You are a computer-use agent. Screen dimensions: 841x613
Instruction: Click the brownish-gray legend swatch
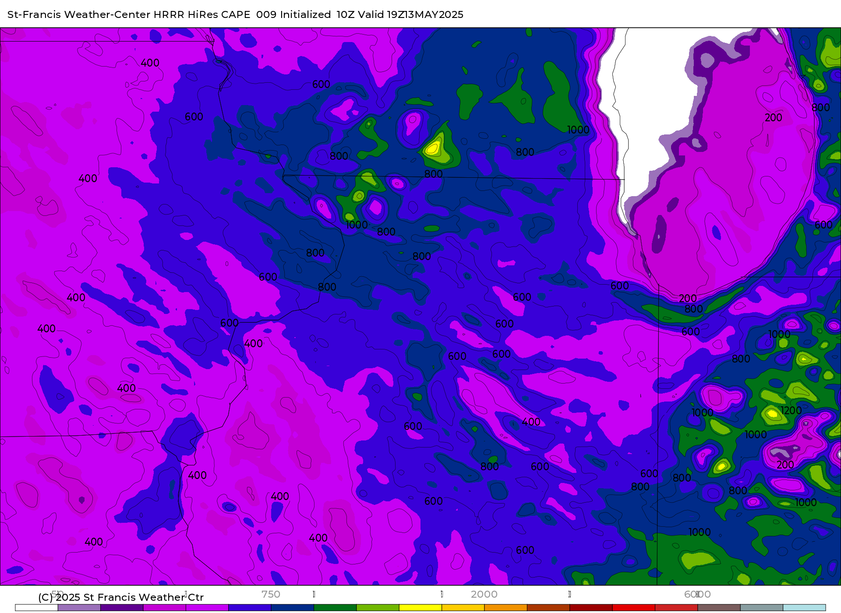(x=719, y=608)
